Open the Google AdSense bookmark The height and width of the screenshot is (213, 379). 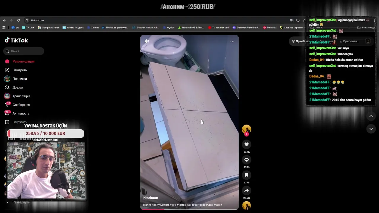(48, 28)
